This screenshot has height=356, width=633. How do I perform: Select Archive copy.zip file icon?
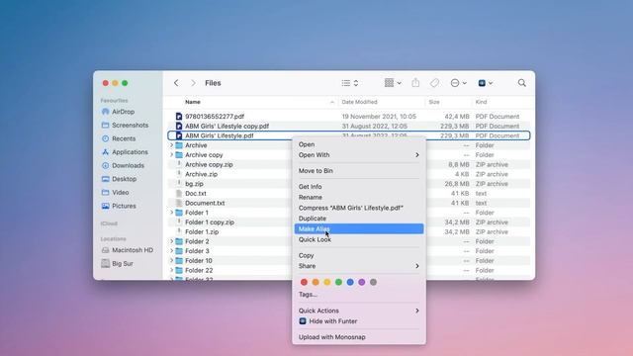click(179, 164)
